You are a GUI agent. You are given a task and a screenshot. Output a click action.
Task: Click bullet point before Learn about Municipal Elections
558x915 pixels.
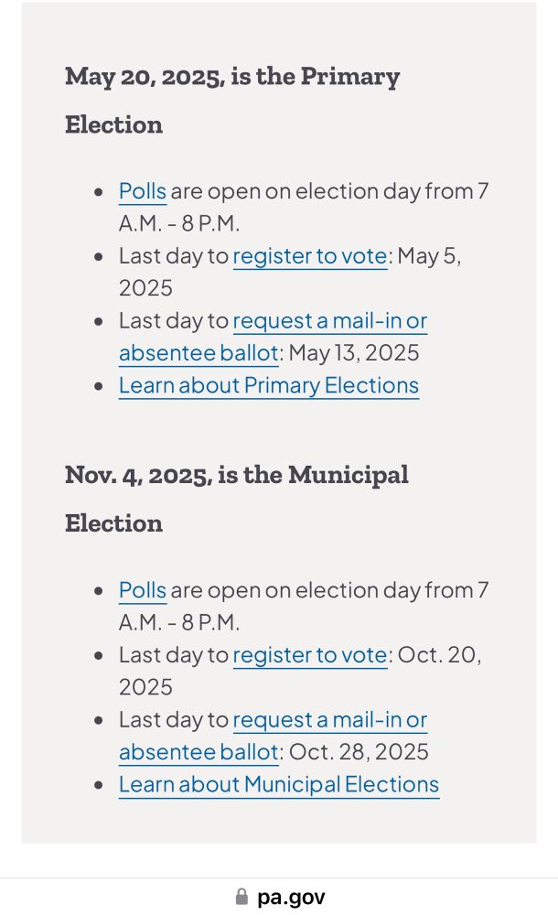coord(99,785)
